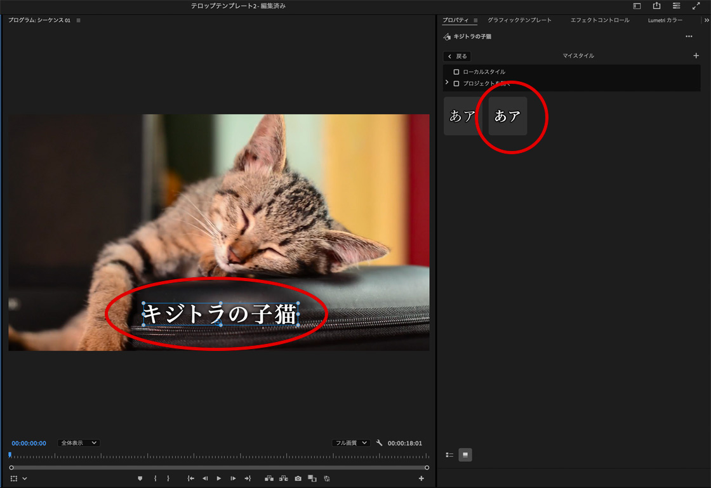Viewport: 711px width, 488px height.
Task: Click the Step Forward one frame icon
Action: tap(233, 478)
